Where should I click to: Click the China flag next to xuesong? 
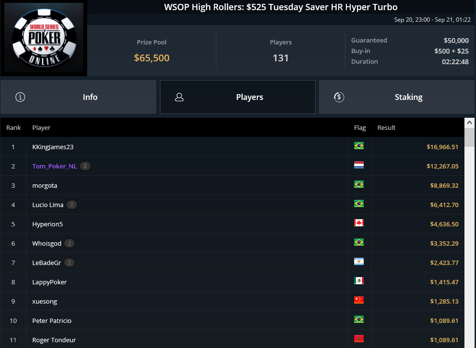point(359,300)
